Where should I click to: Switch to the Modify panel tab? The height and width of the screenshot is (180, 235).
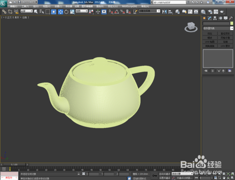(x=210, y=18)
